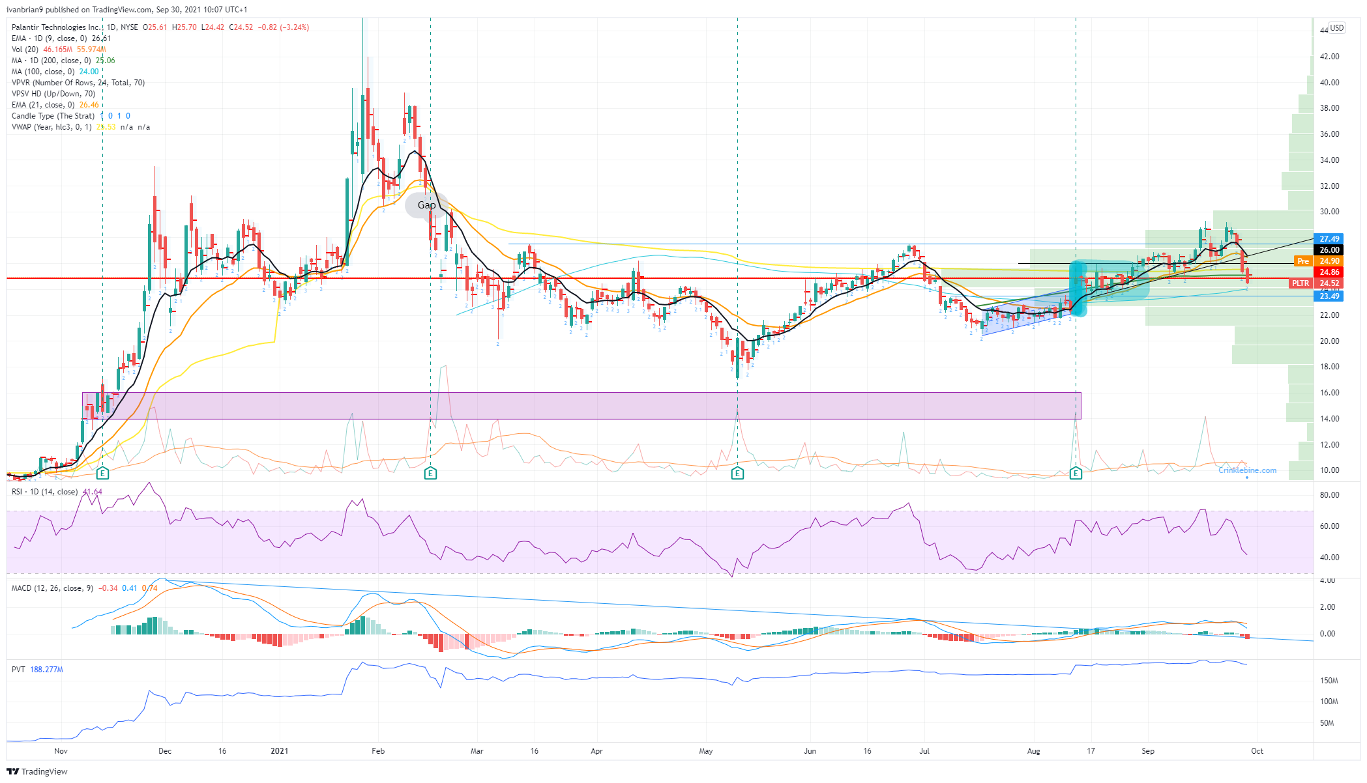Click the Feb label on time axis

(x=378, y=751)
